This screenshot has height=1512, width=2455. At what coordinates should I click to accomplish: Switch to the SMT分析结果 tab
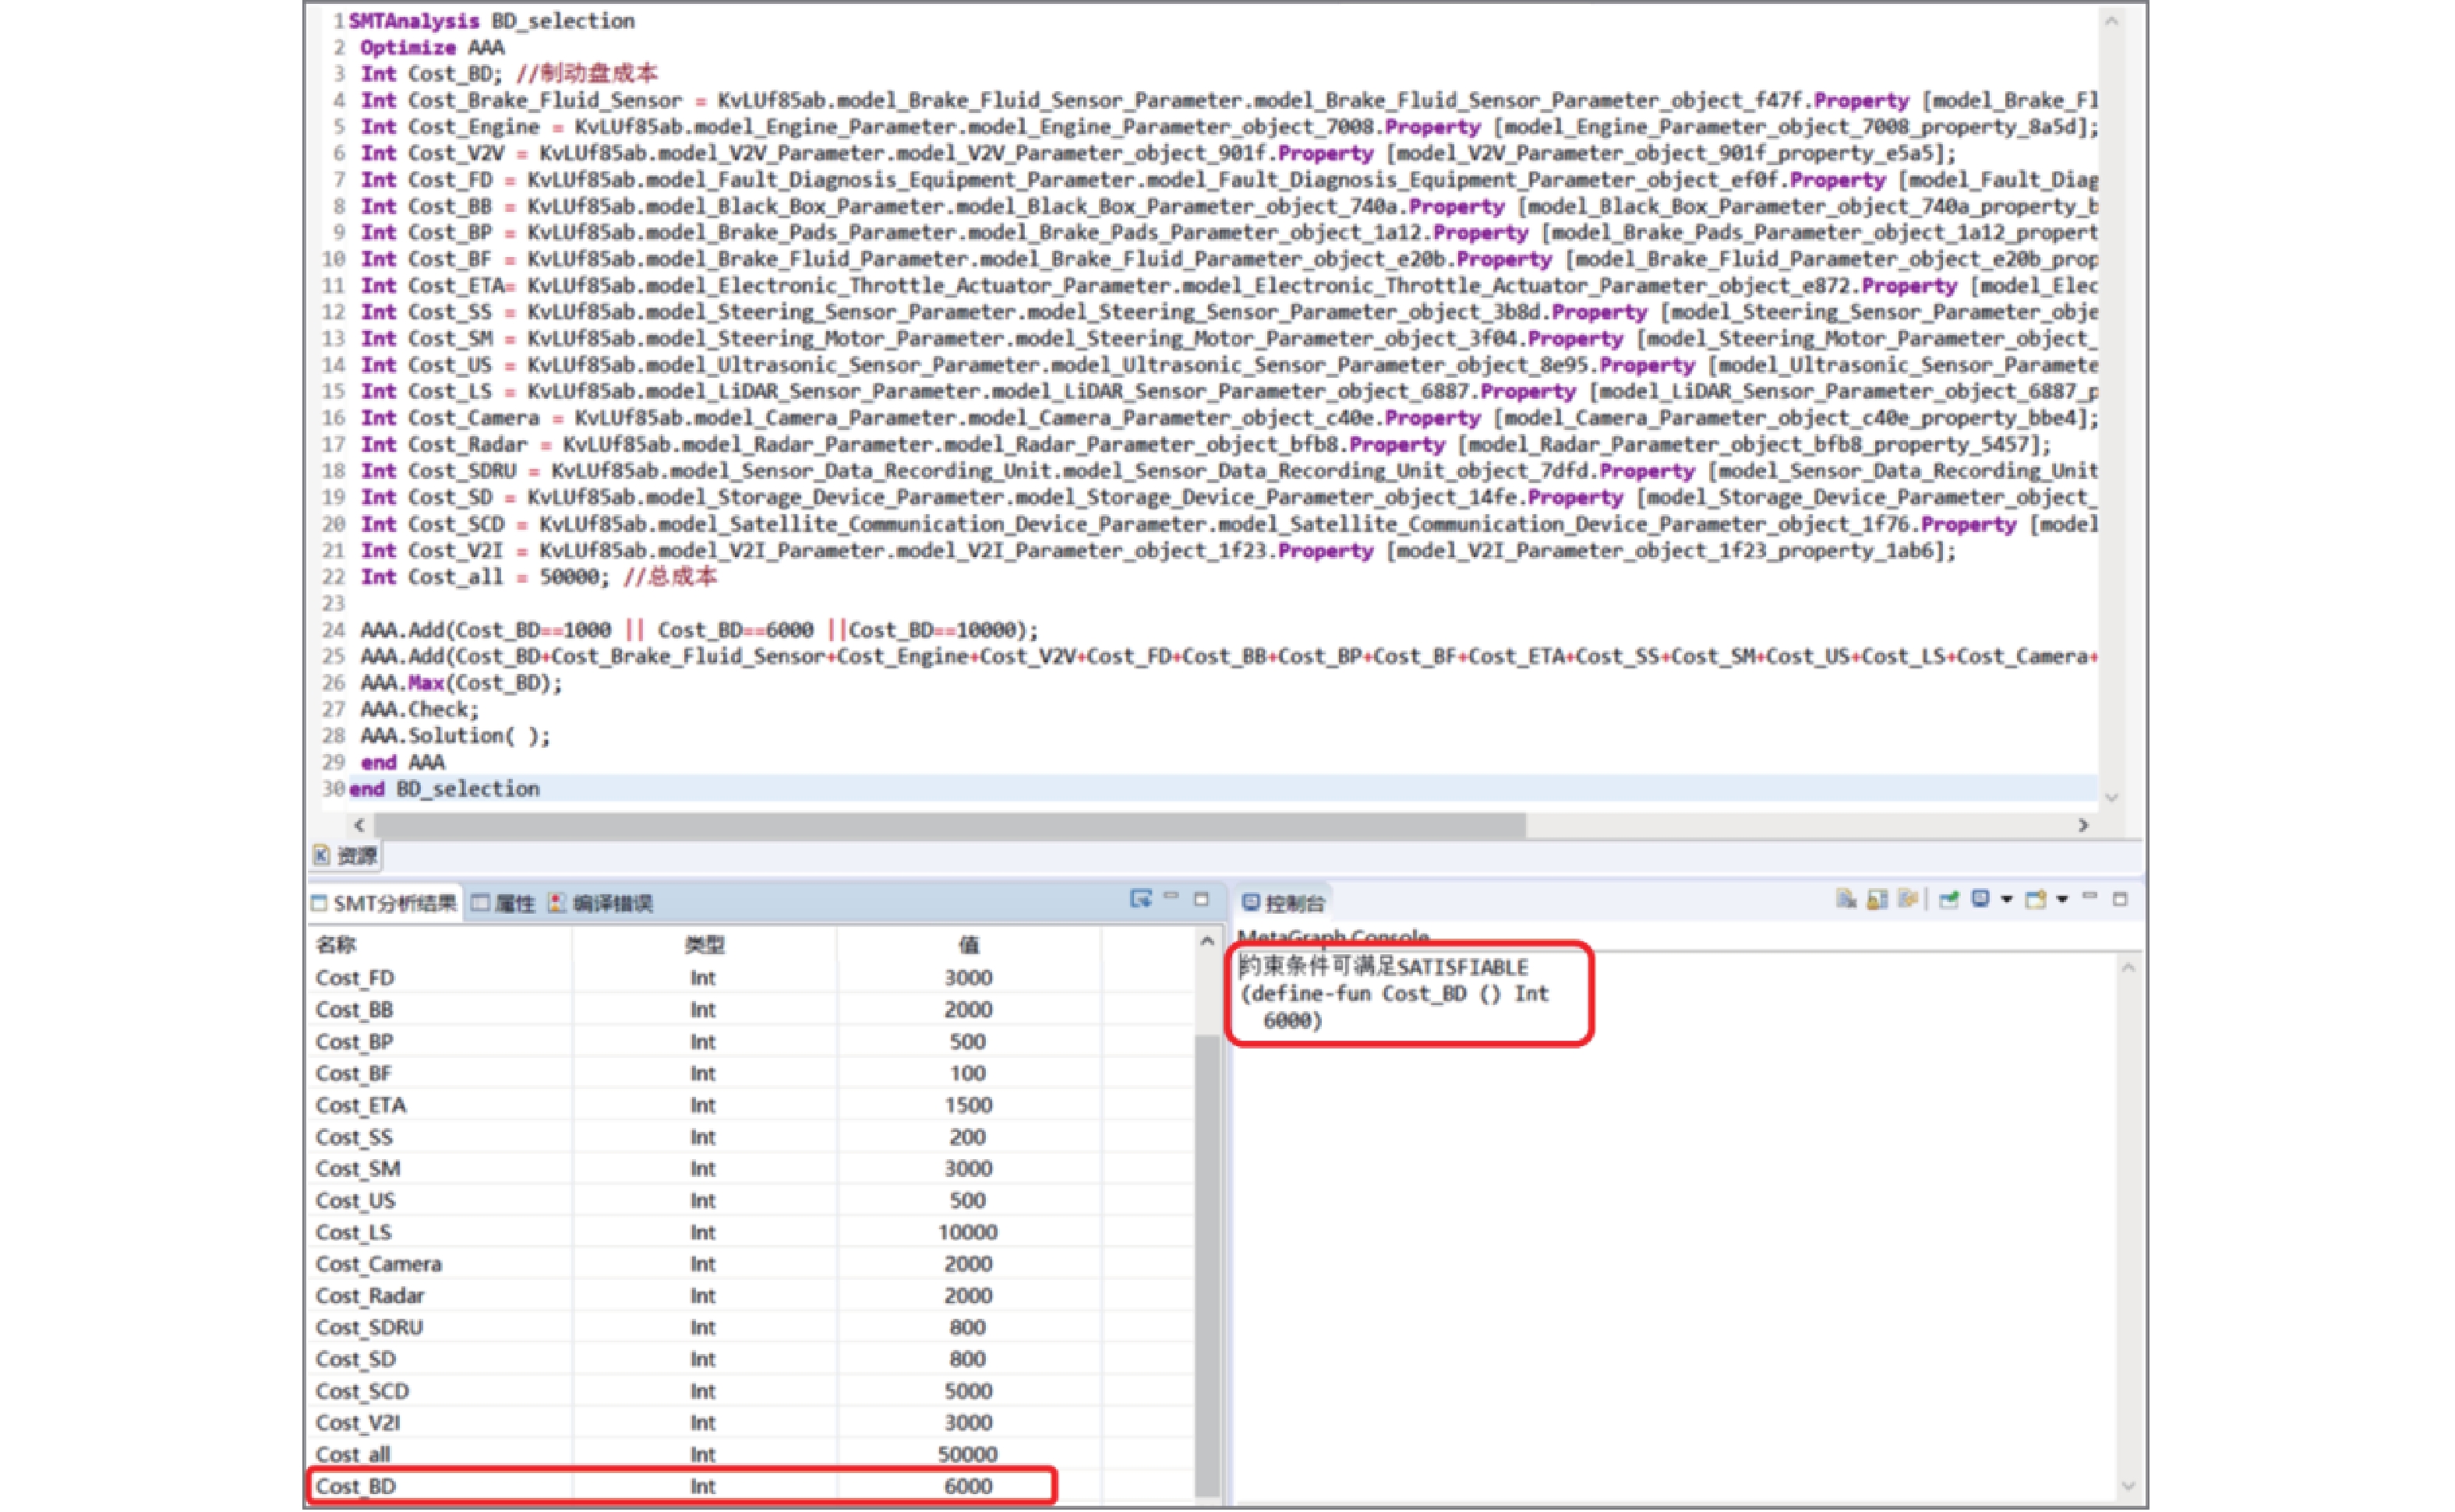click(385, 904)
